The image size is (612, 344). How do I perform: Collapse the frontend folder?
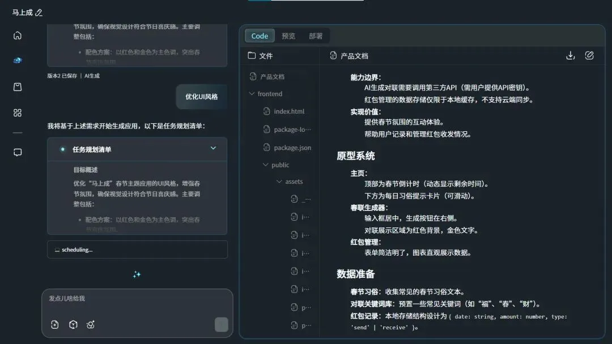click(252, 93)
